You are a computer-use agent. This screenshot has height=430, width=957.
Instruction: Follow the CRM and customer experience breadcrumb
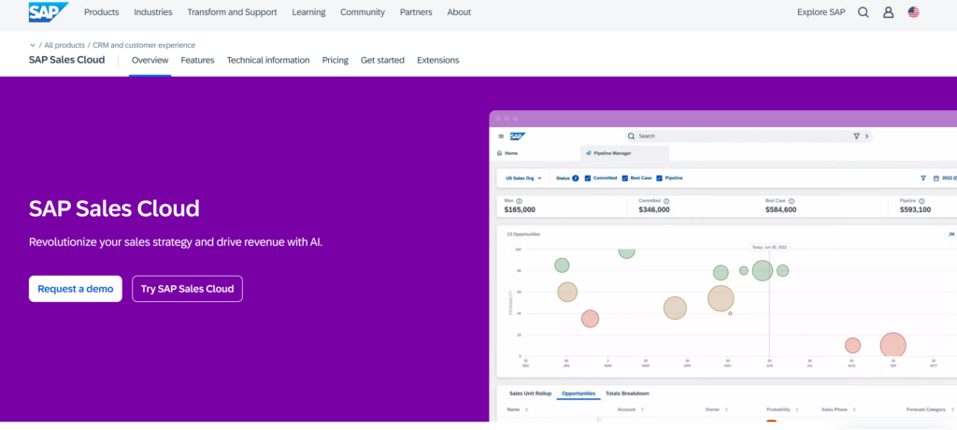pos(144,45)
